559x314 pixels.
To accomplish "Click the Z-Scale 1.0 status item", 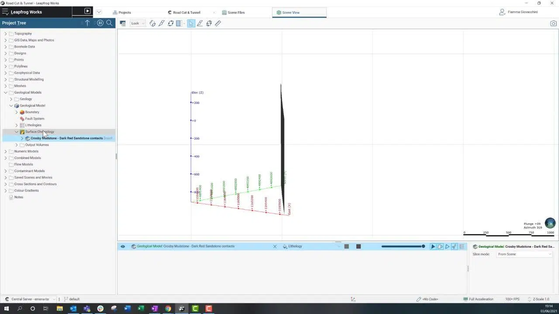I will pos(538,299).
